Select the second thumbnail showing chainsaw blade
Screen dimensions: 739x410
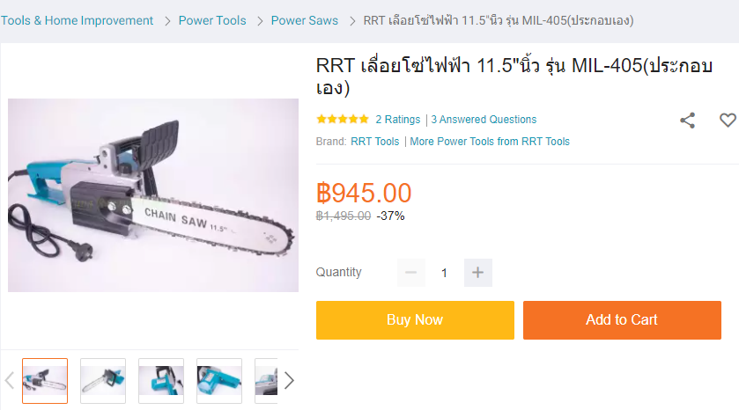point(103,381)
